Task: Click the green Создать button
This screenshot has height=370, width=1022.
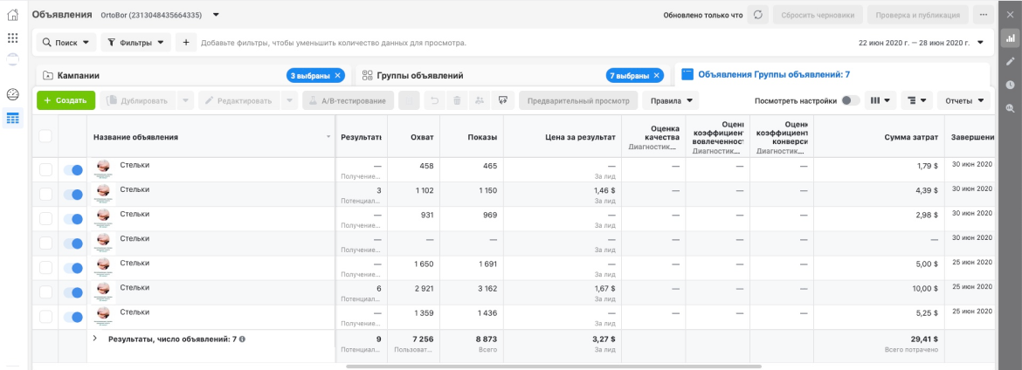Action: coord(66,100)
